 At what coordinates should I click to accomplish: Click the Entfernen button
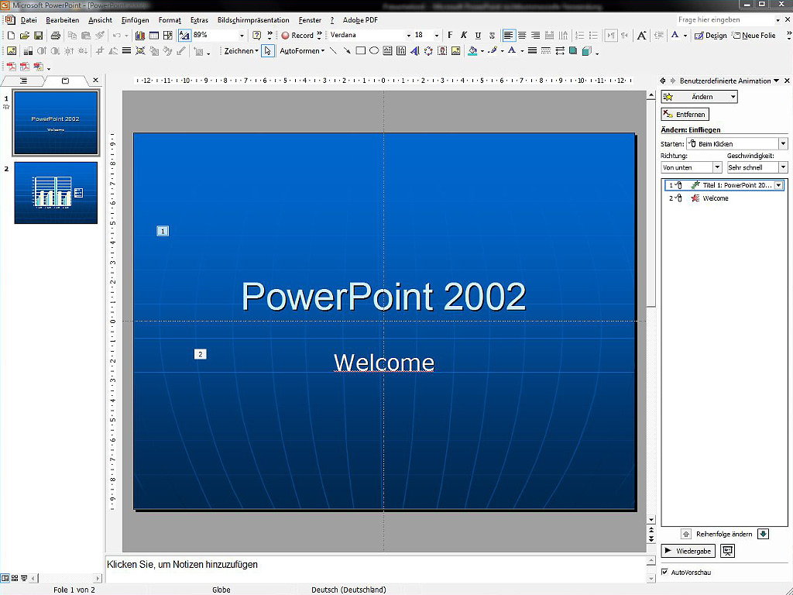[685, 115]
